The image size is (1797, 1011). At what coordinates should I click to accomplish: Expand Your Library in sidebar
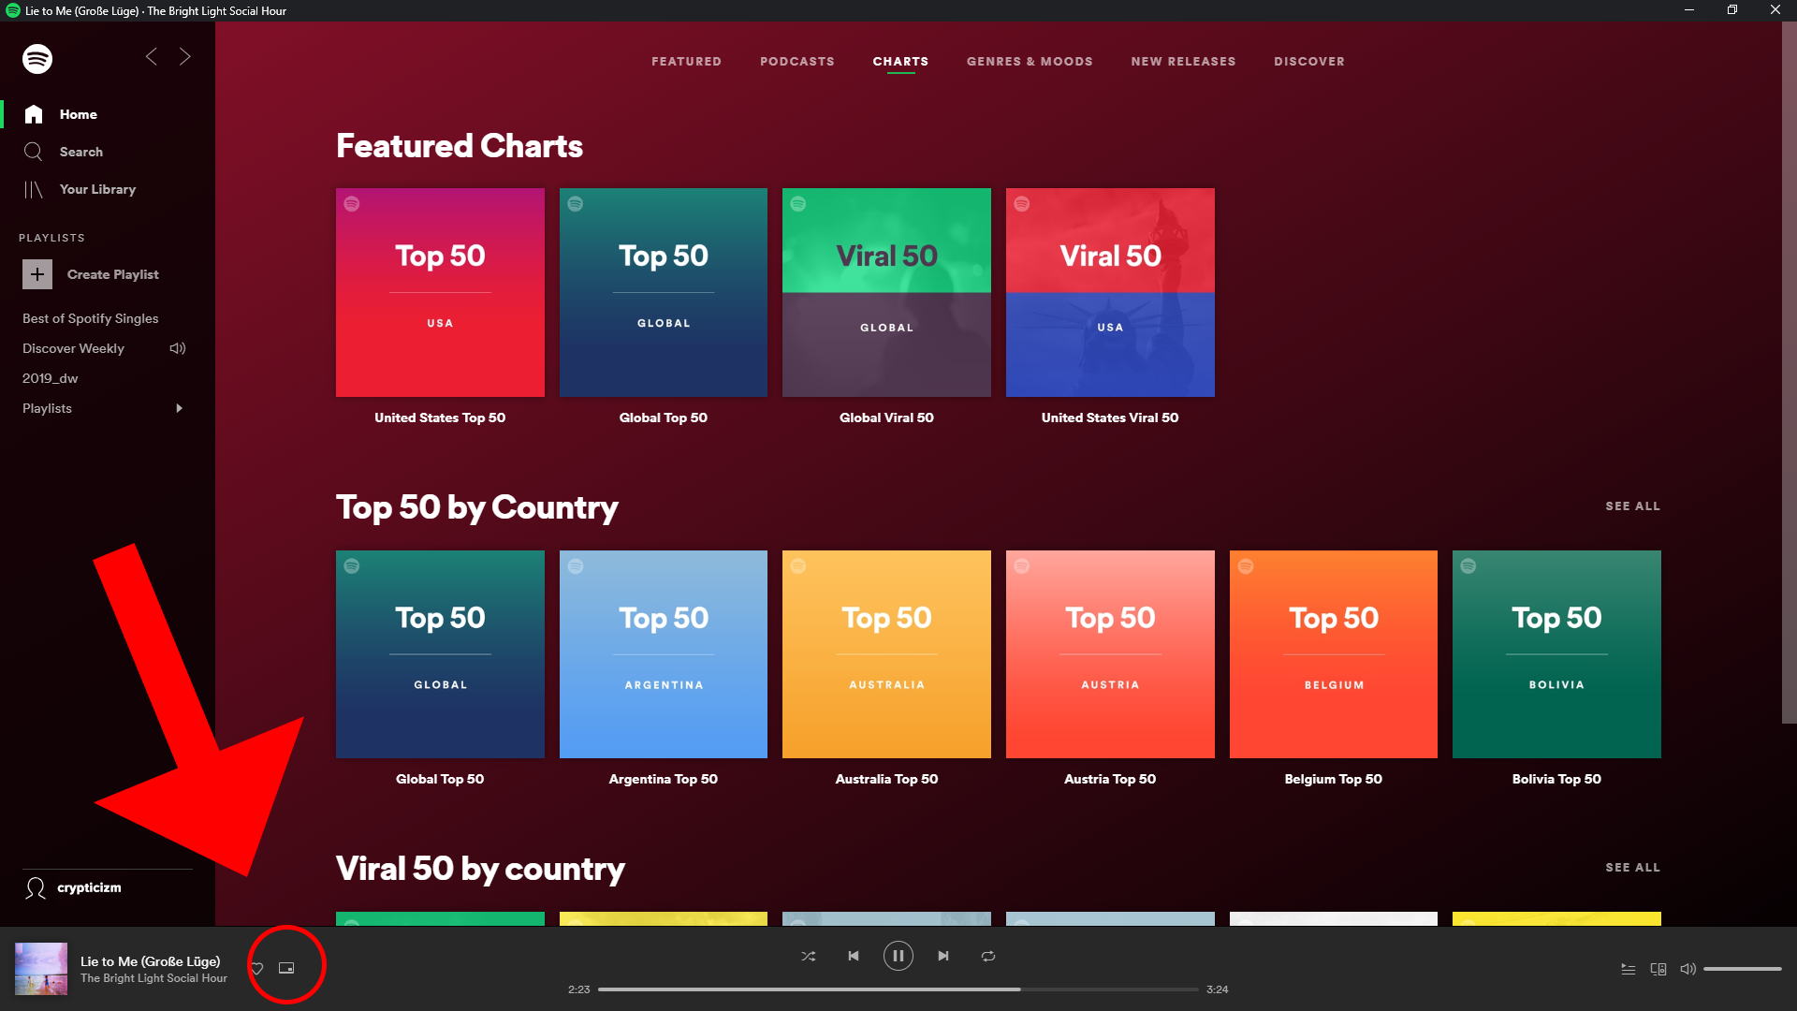(x=98, y=189)
